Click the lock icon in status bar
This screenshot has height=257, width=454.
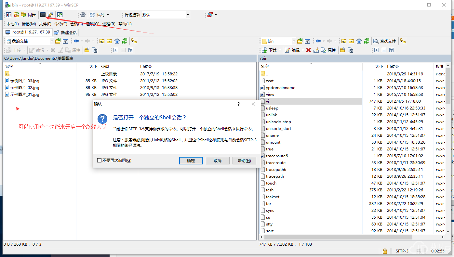click(x=385, y=251)
